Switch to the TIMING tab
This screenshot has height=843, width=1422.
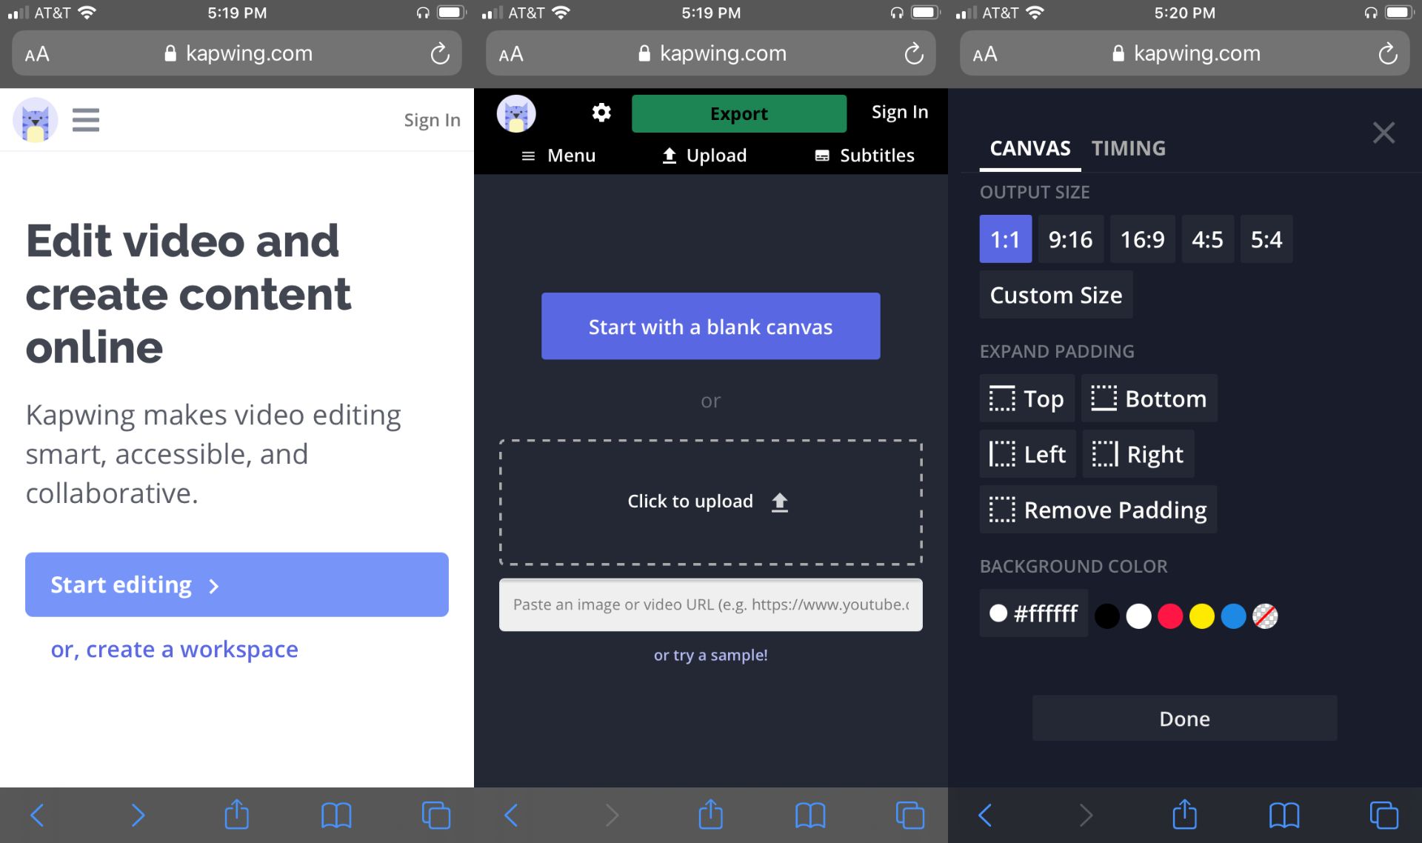[x=1128, y=148]
